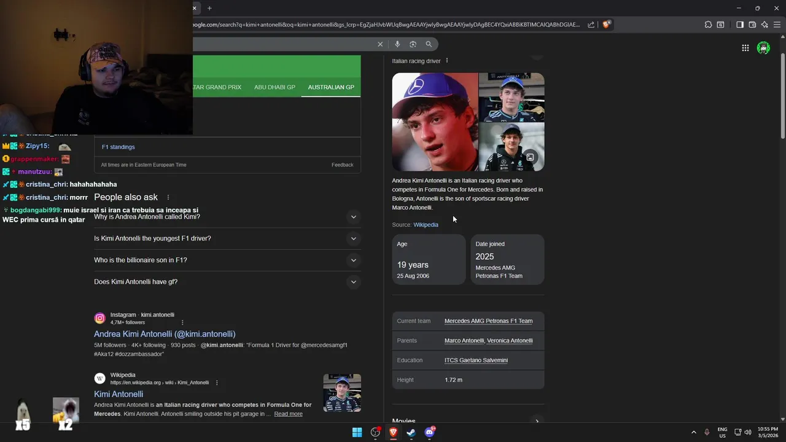This screenshot has width=786, height=442.
Task: Select the Abu Dhabi GP tab
Action: tap(274, 87)
